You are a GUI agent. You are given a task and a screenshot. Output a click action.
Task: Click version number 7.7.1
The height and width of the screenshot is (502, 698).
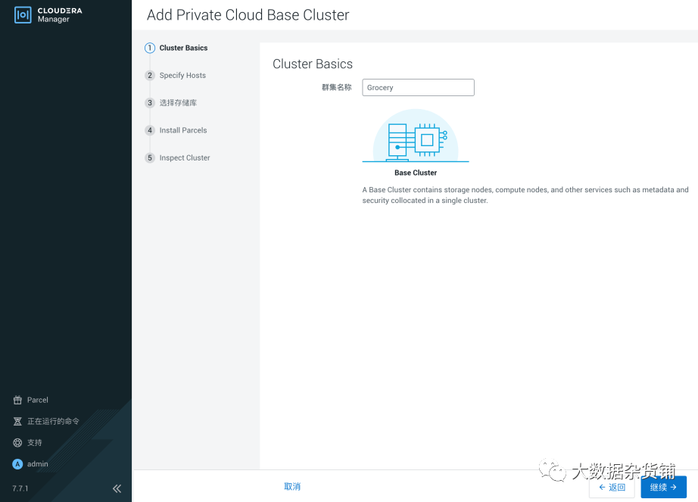20,488
